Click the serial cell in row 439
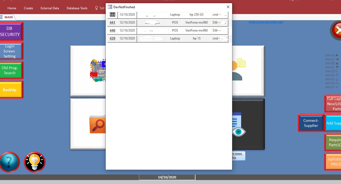Image resolution: width=341 pixels, height=184 pixels. coord(220,38)
